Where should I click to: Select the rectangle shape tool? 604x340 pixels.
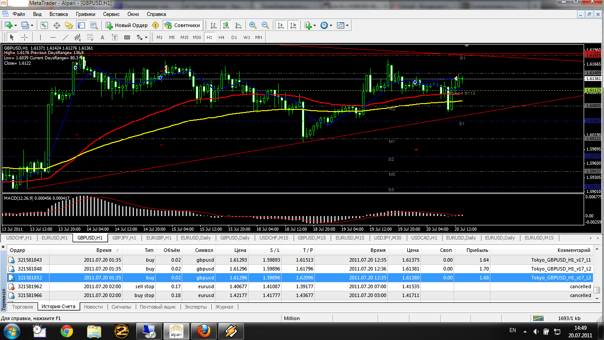pyautogui.click(x=127, y=37)
